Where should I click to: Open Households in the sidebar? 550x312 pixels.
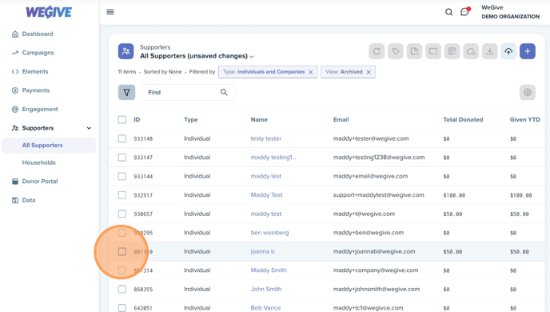coord(39,162)
